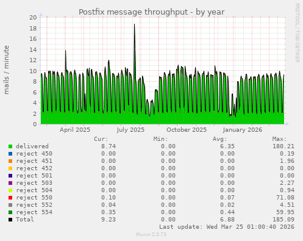Screen dimensions: 303x241
Task: Click the dark green reject 554 swatch
Action: point(10,212)
